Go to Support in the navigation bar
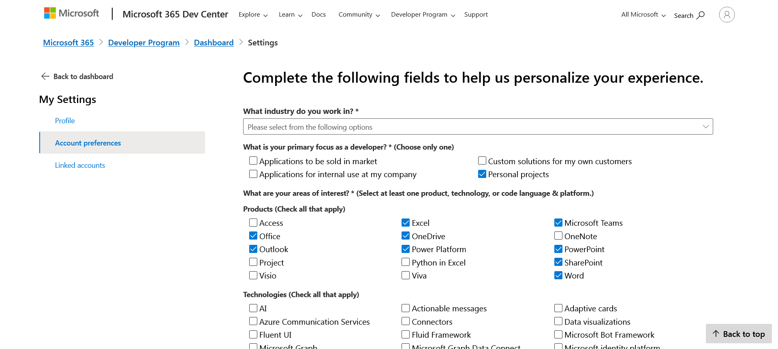Image resolution: width=778 pixels, height=349 pixels. coord(476,15)
